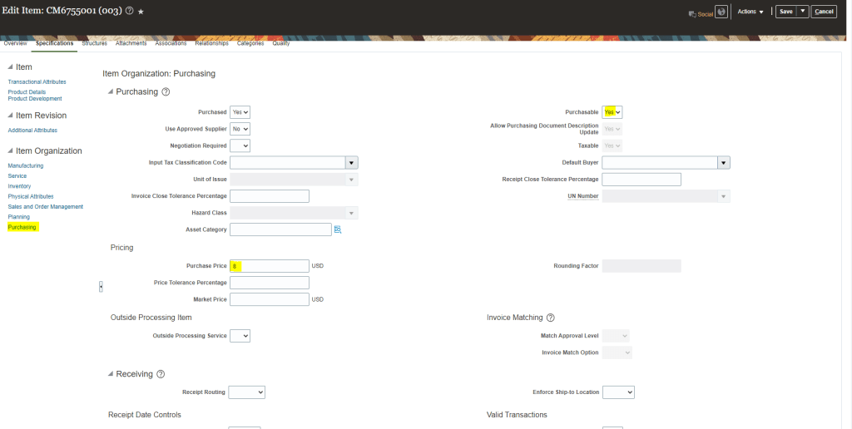Viewport: 852px width, 429px height.
Task: Mark item as favorite with star icon
Action: coord(141,12)
